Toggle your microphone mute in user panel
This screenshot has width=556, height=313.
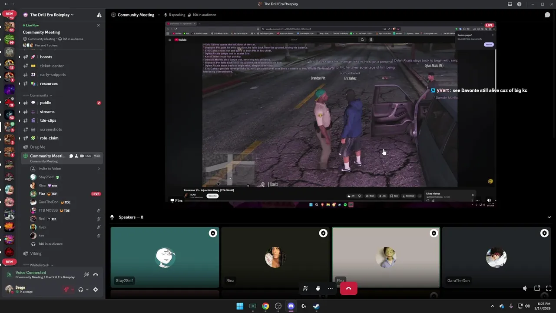(x=66, y=290)
